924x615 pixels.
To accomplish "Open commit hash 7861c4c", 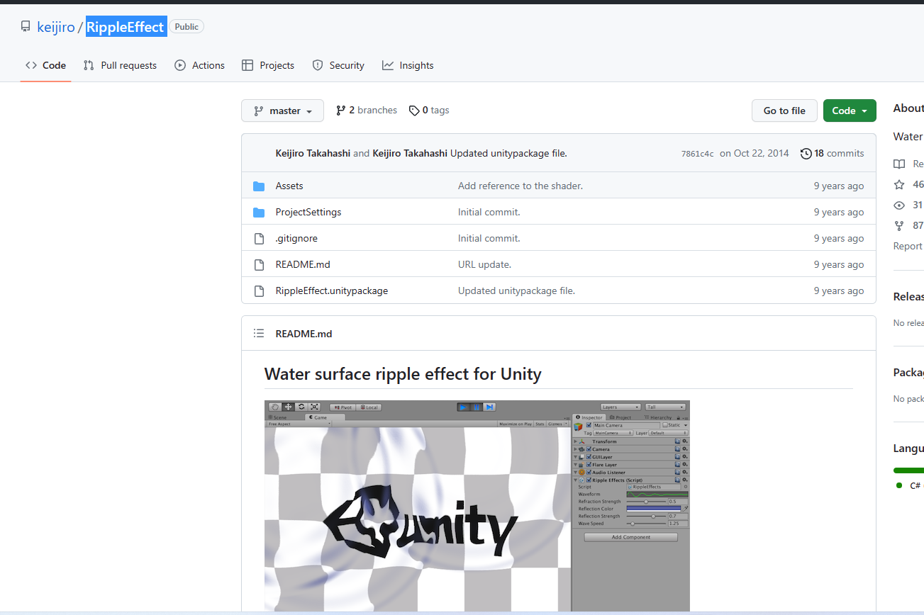I will pyautogui.click(x=698, y=154).
